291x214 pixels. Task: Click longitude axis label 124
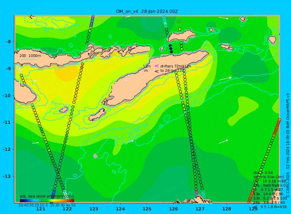click(120, 209)
